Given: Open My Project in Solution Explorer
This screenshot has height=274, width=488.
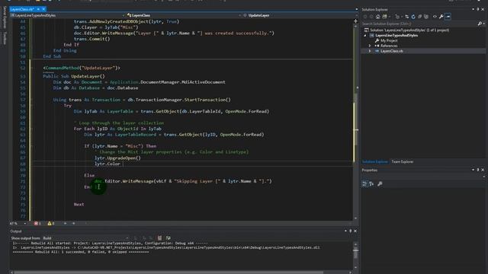Looking at the screenshot, I should (x=387, y=40).
